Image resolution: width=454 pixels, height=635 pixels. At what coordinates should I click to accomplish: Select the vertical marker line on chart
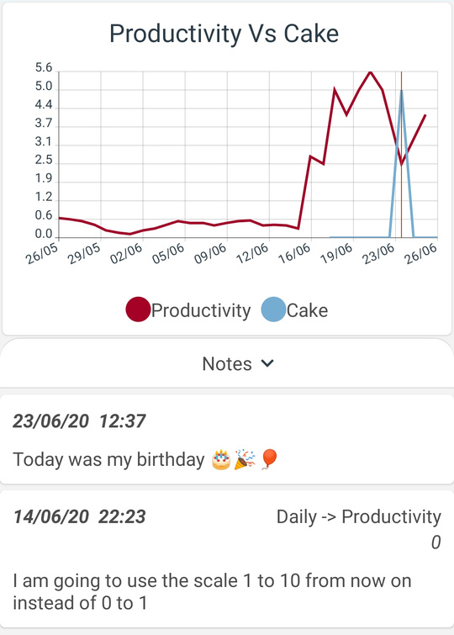[401, 155]
